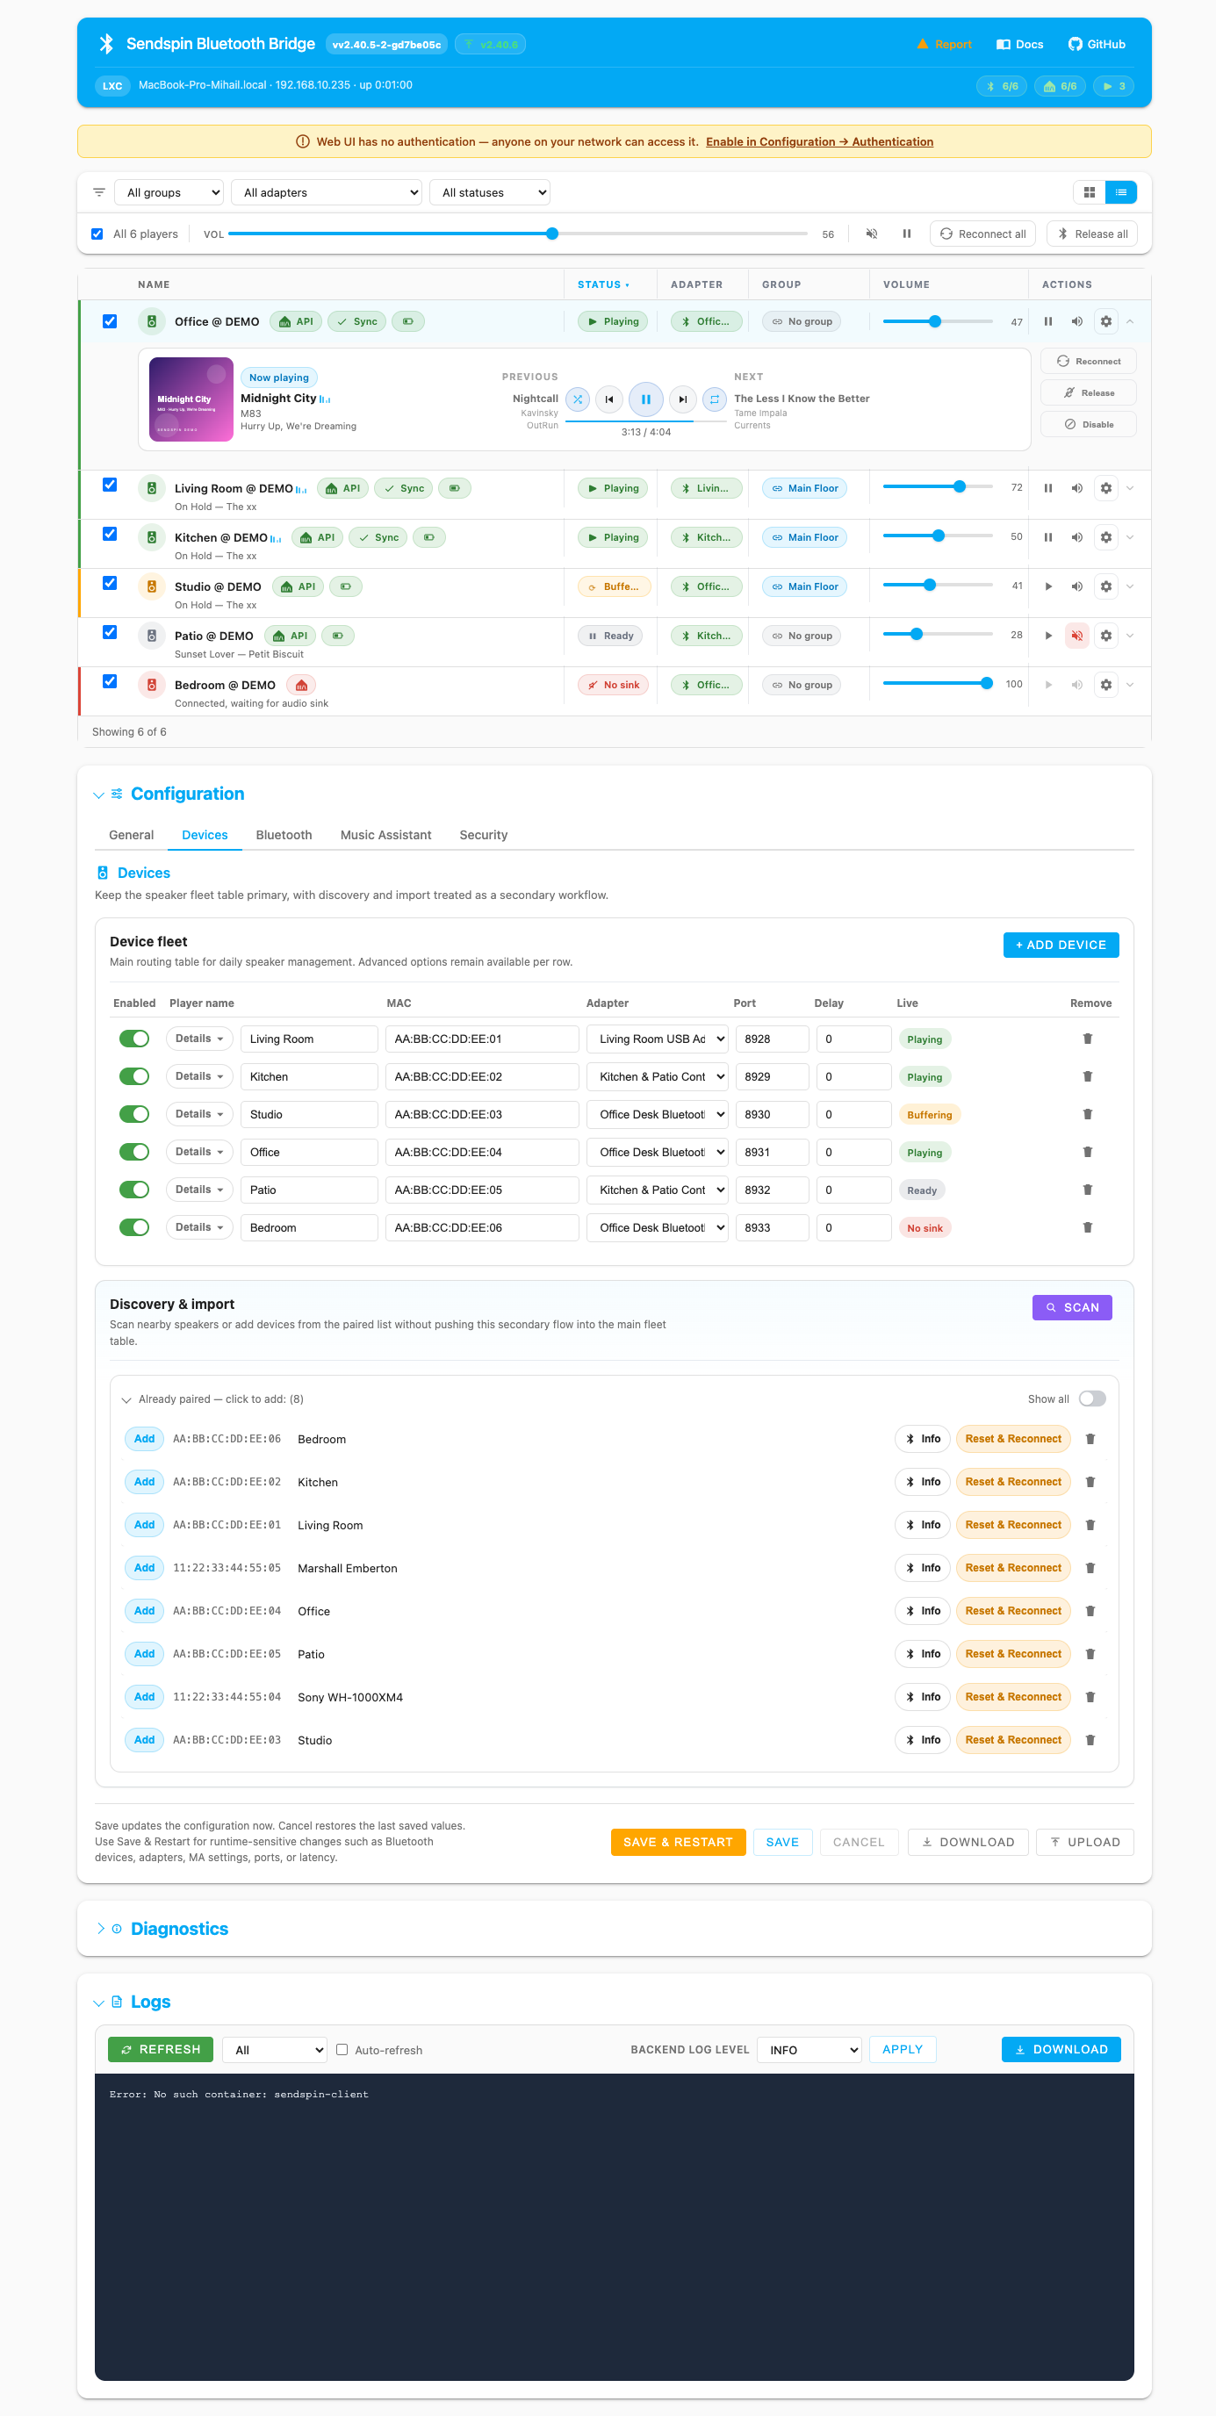
Task: Pause the Office @ DEMO player
Action: (x=1048, y=321)
